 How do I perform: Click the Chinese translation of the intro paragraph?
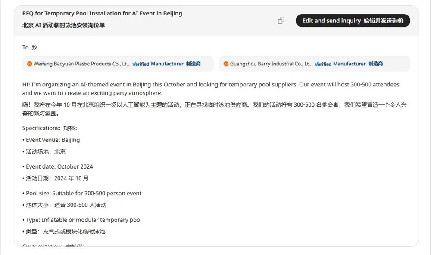coord(214,109)
